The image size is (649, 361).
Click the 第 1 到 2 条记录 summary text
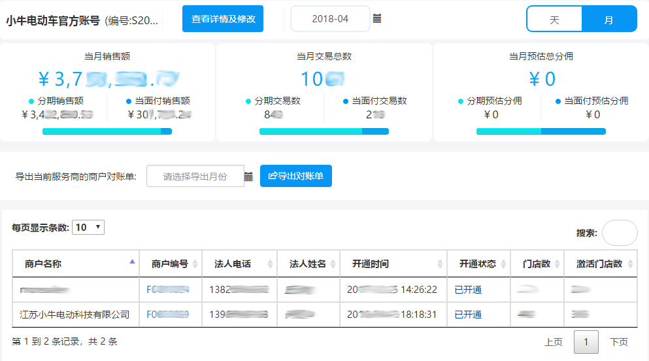[x=65, y=341]
